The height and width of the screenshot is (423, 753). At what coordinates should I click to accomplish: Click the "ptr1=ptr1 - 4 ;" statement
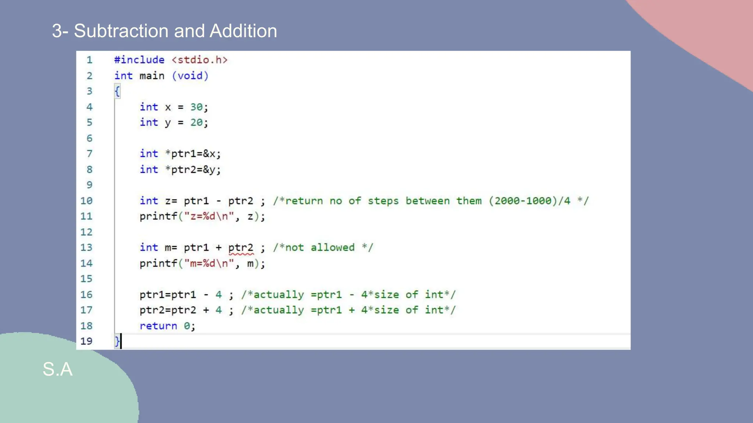point(186,294)
